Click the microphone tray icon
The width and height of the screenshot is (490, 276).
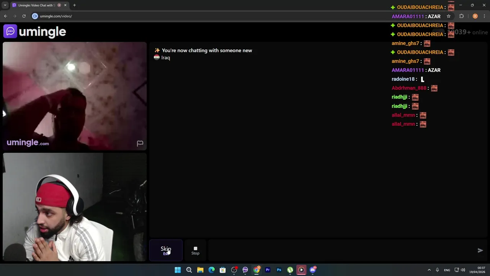coord(437,270)
